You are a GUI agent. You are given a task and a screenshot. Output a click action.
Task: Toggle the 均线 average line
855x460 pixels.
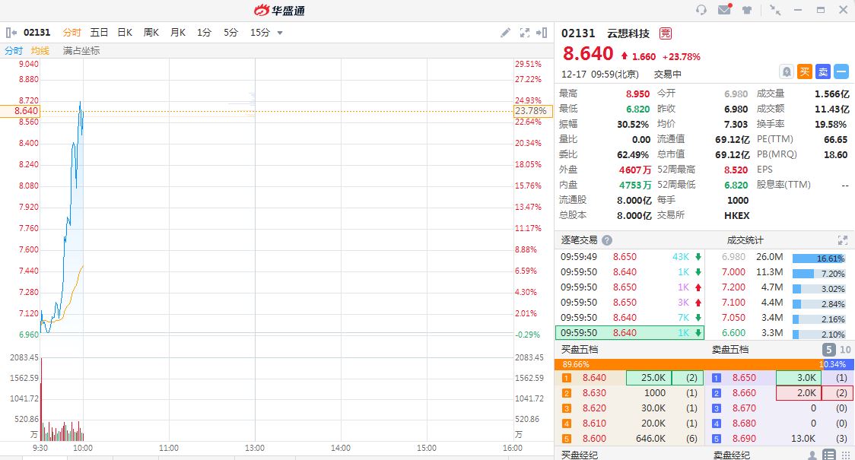[40, 51]
